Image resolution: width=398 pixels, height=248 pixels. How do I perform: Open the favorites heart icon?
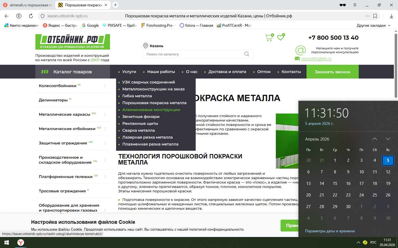point(281,37)
